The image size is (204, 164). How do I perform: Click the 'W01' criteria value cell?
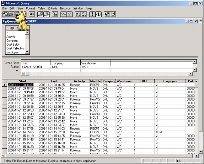(95, 67)
